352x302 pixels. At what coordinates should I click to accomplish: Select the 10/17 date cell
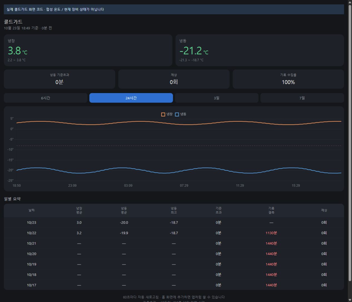[x=31, y=285]
